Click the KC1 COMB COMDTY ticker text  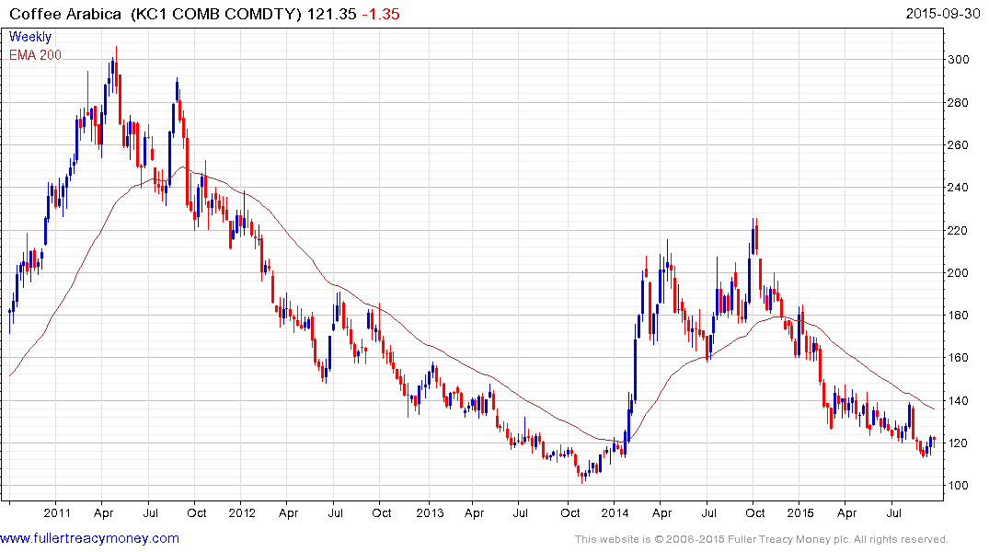tap(216, 14)
